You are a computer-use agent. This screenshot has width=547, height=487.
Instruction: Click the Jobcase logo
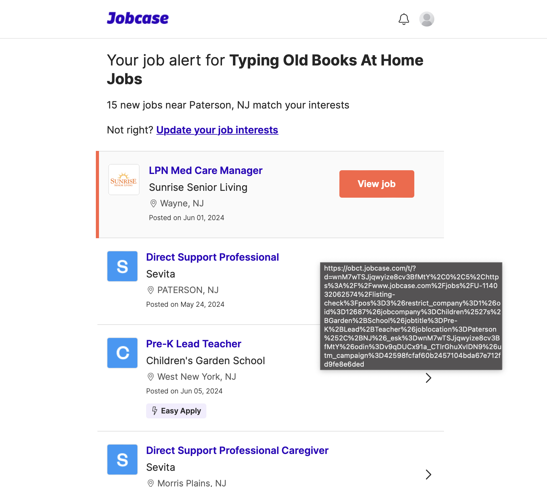point(137,18)
